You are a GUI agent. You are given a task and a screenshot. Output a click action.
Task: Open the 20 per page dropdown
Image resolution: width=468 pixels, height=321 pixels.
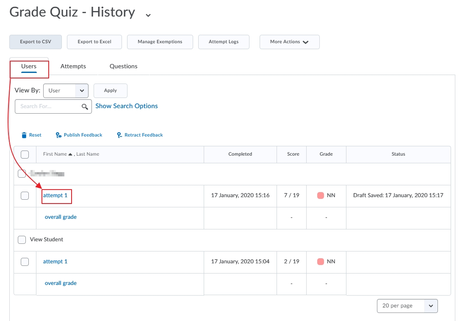pyautogui.click(x=407, y=306)
